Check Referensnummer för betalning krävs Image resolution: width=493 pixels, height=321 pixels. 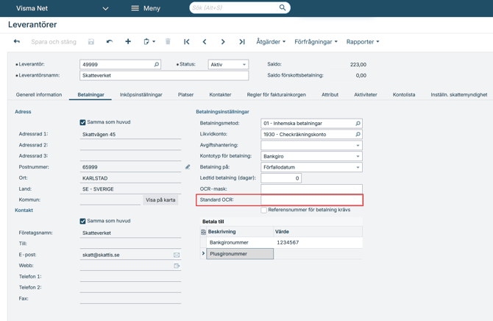pyautogui.click(x=264, y=210)
